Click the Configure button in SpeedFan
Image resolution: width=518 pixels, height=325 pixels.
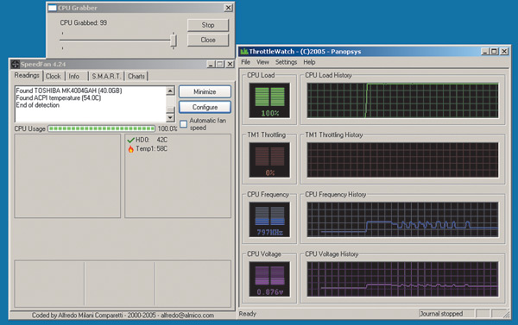(205, 107)
